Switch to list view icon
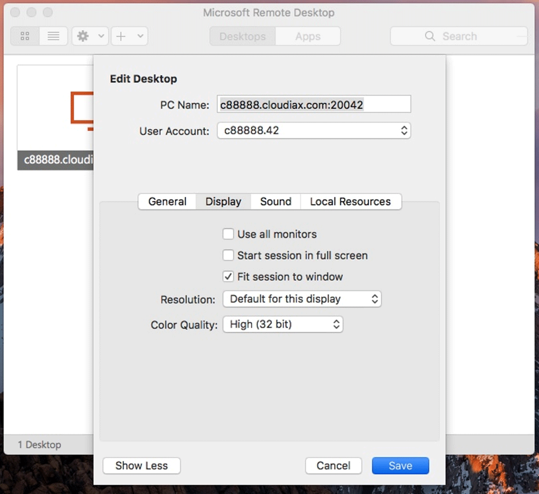 click(x=53, y=36)
